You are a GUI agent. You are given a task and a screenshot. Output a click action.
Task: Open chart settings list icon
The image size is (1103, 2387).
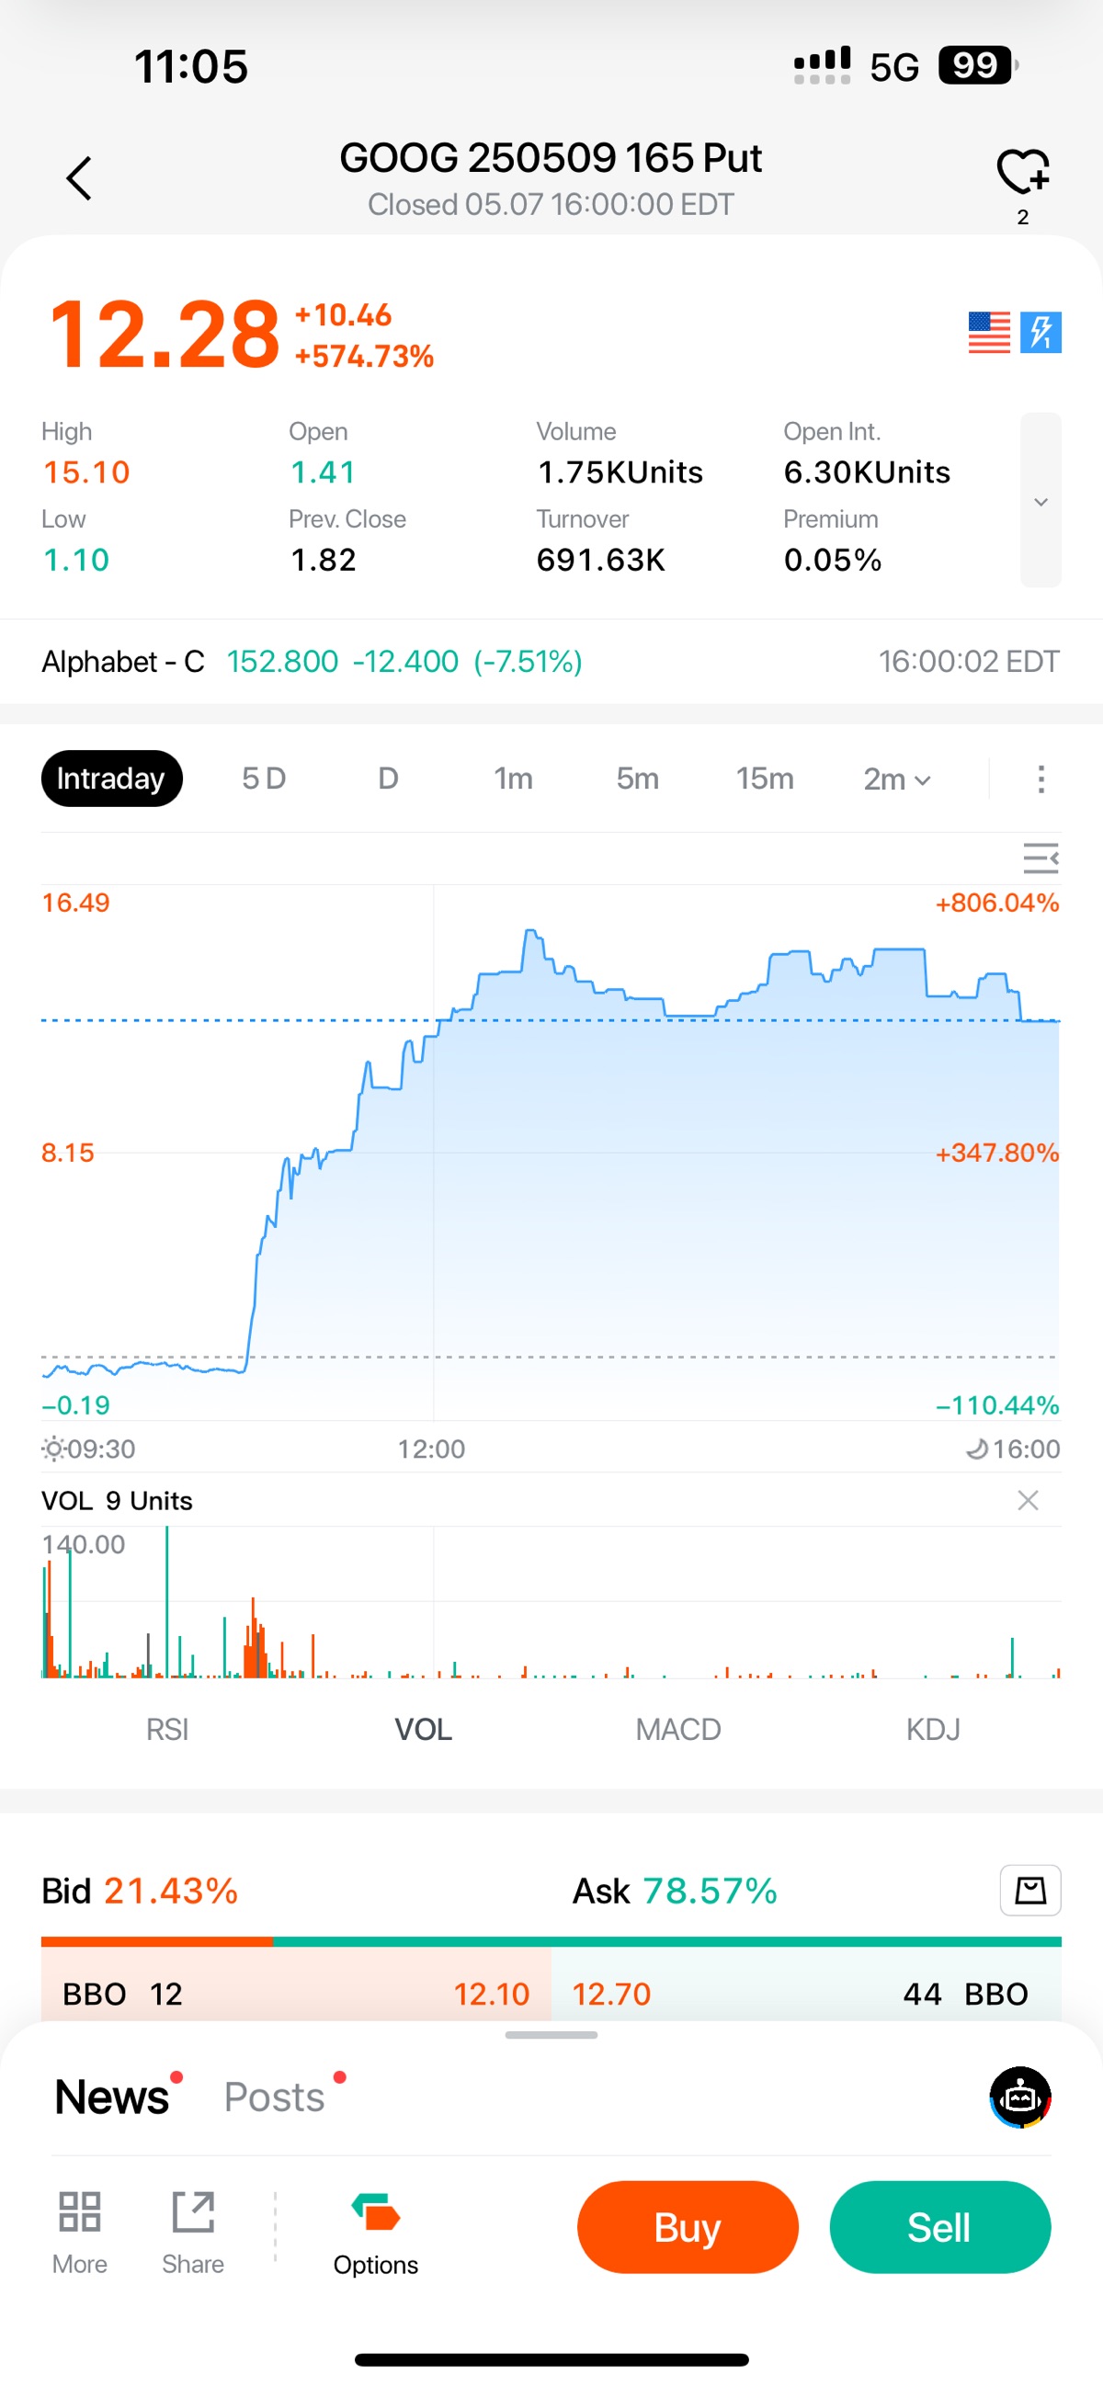pyautogui.click(x=1040, y=858)
